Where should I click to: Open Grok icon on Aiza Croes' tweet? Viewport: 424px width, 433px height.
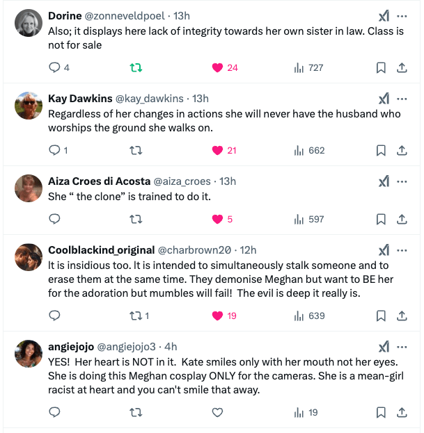pos(383,181)
